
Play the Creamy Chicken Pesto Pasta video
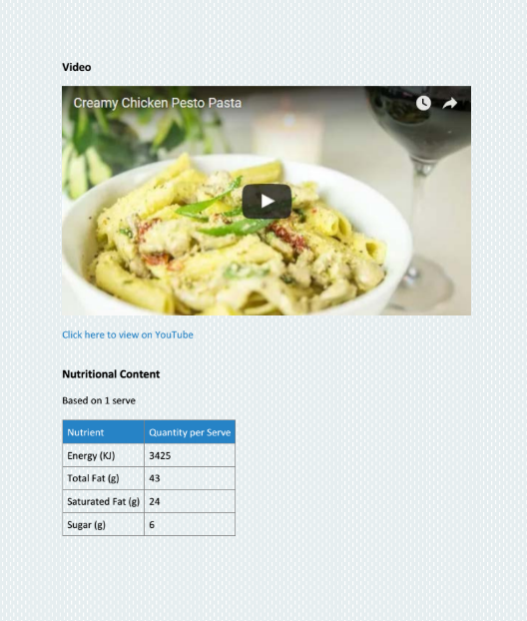(x=266, y=202)
